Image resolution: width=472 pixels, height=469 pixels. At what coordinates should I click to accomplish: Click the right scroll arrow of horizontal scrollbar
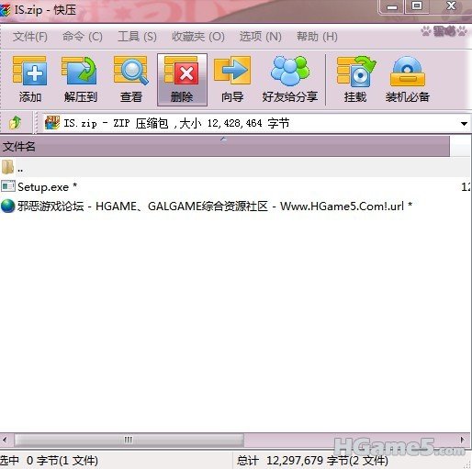pyautogui.click(x=463, y=440)
